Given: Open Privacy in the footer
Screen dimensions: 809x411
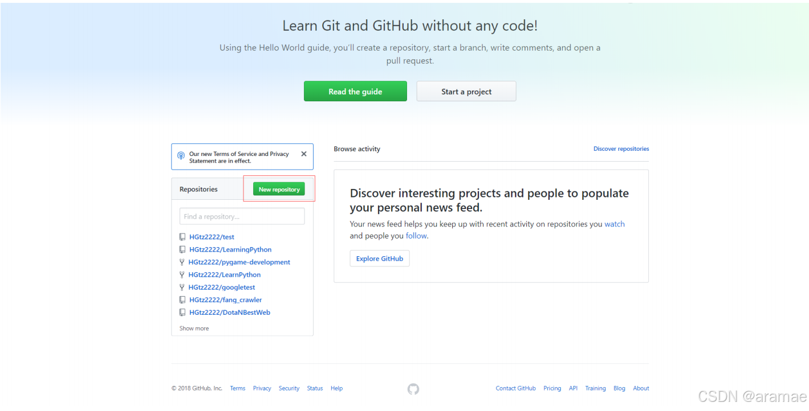Looking at the screenshot, I should click(x=262, y=388).
